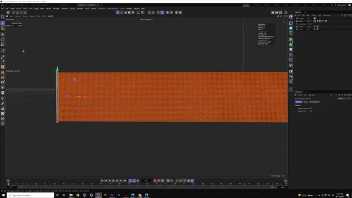Click the Go to Start button

pos(102,181)
